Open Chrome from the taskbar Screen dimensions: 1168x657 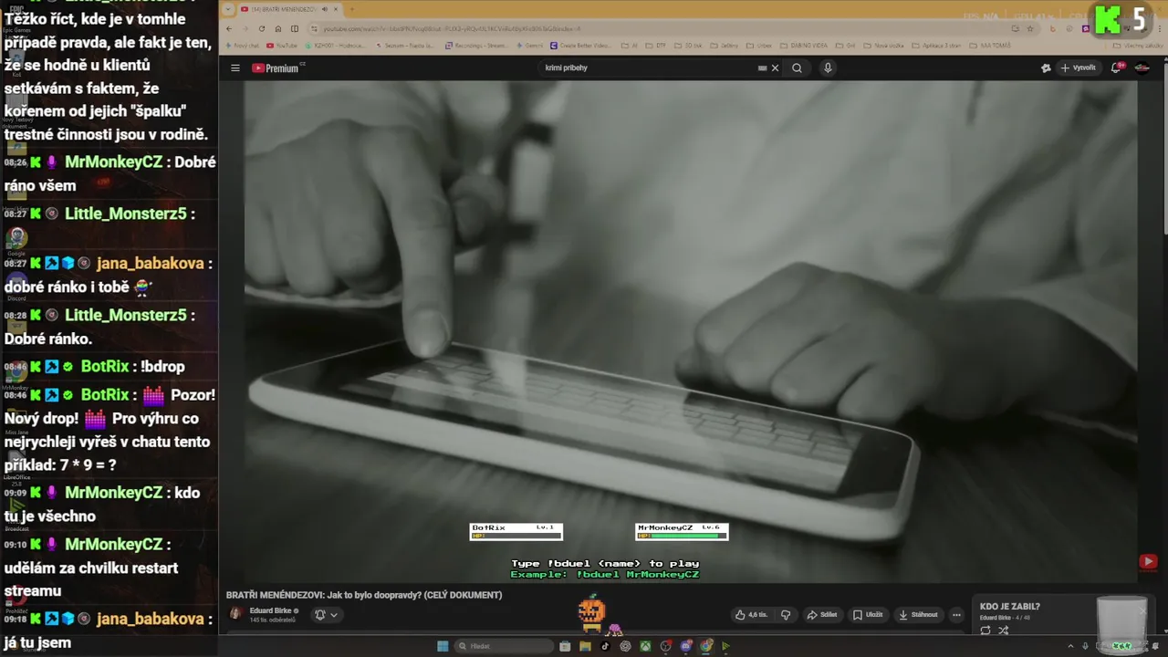pyautogui.click(x=706, y=646)
